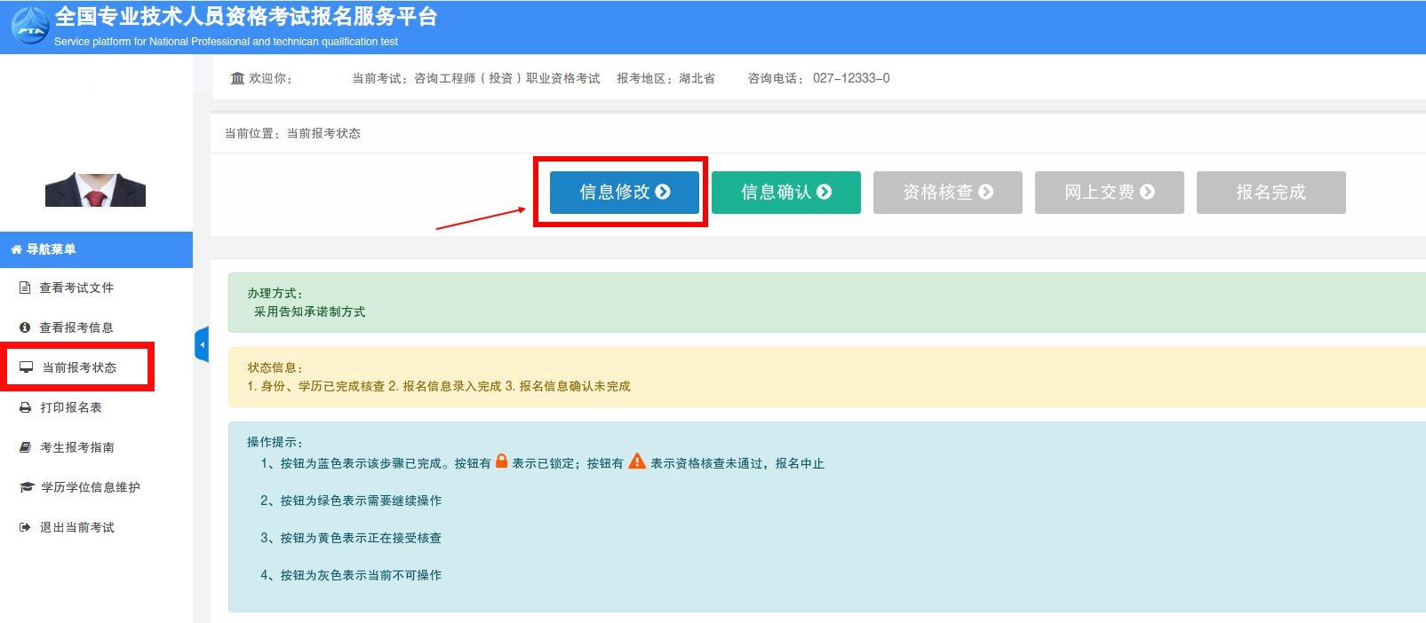Click the gray 报名完成 step button

click(1271, 193)
